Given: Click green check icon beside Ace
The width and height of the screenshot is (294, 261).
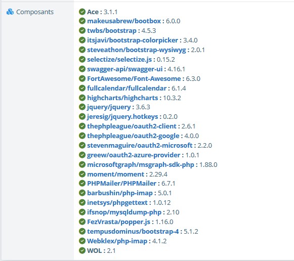Looking at the screenshot, I should (82, 12).
